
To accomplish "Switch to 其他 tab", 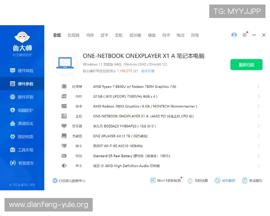I will coord(195,35).
